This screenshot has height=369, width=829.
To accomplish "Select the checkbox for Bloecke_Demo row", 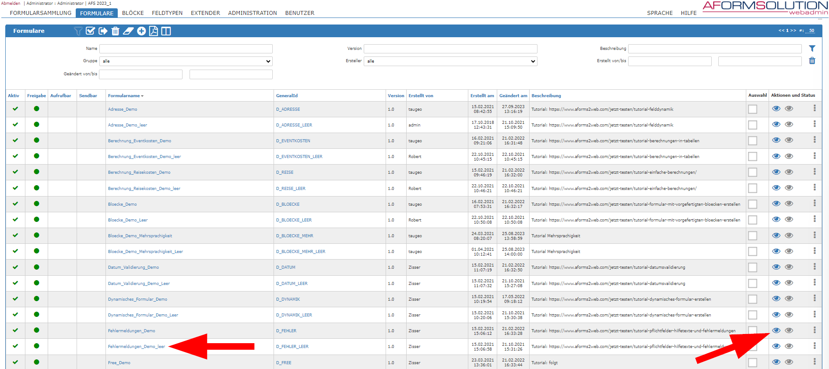I will click(752, 204).
